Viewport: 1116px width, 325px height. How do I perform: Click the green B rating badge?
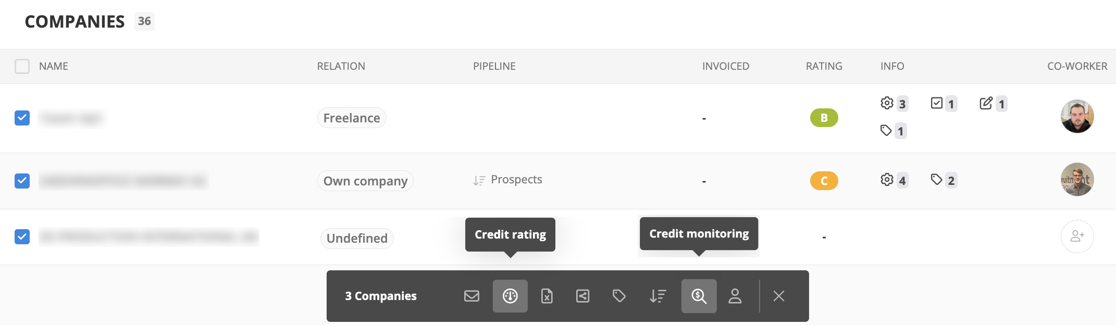(x=824, y=118)
